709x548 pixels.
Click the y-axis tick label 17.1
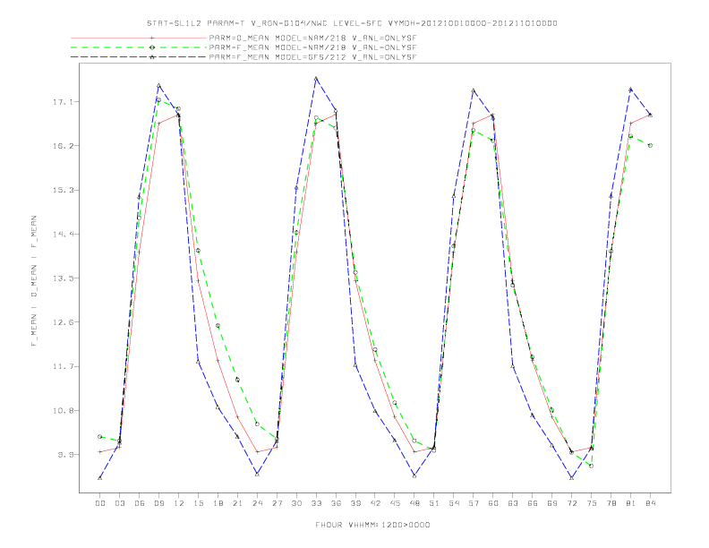pyautogui.click(x=63, y=102)
